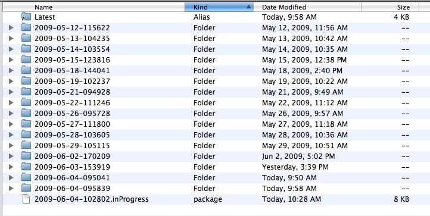This screenshot has height=216, width=430.
Task: Expand the 2009-05-14-103554 disclosure triangle
Action: [x=11, y=49]
